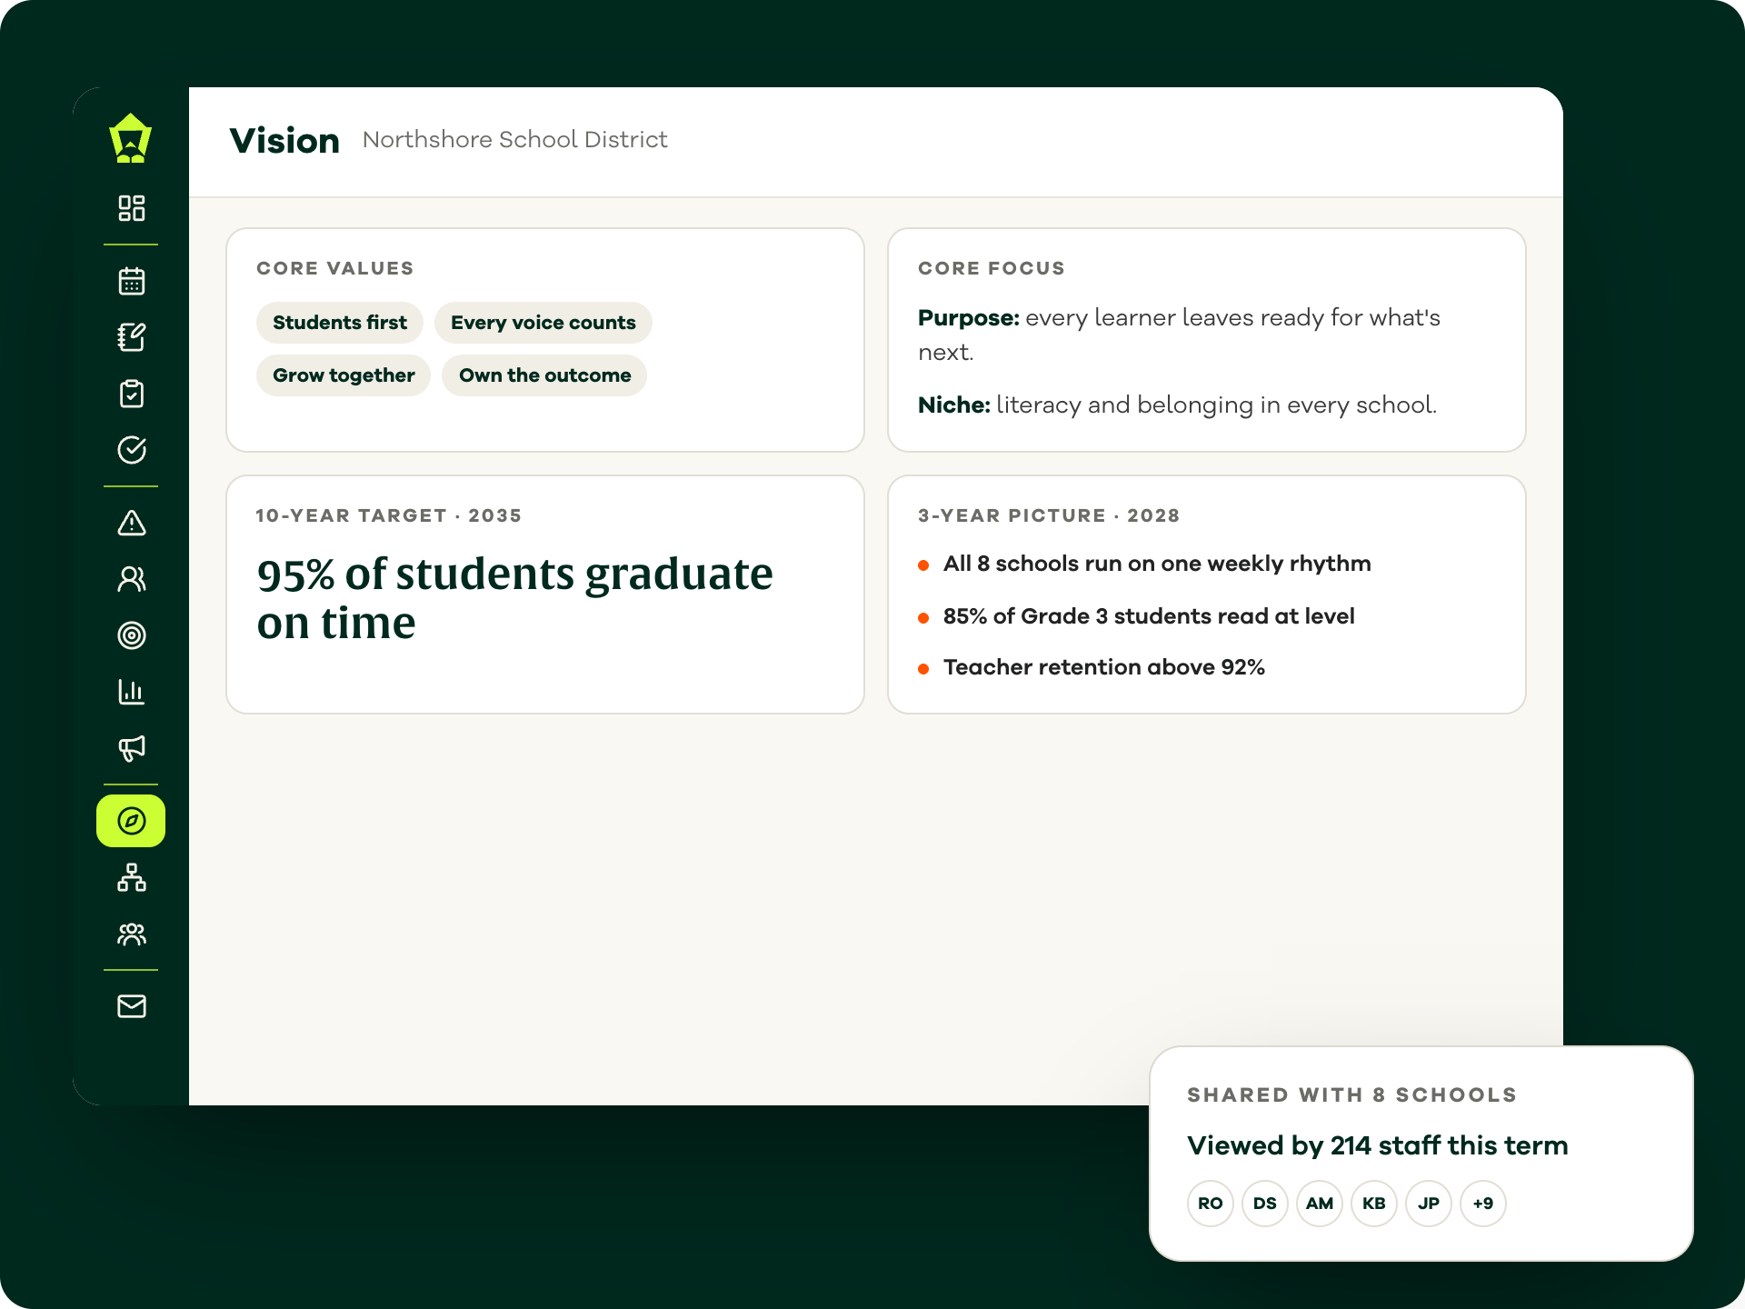Screen dimensions: 1745x1309
Task: Click the CORE FOCUS heading
Action: 992,268
